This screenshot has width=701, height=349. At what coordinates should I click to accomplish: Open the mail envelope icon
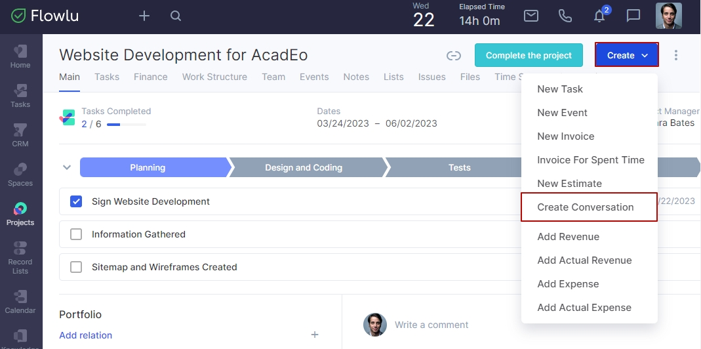[531, 16]
